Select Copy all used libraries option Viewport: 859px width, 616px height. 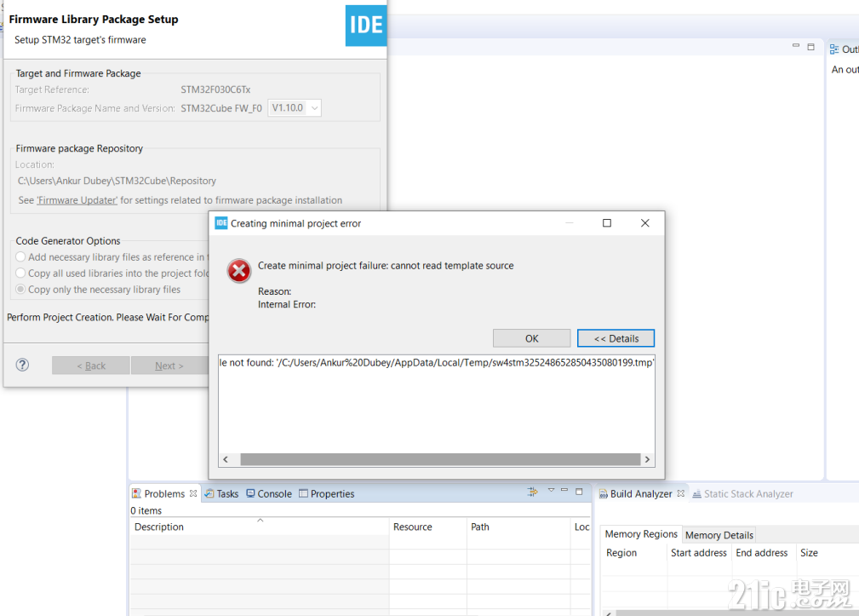(20, 273)
